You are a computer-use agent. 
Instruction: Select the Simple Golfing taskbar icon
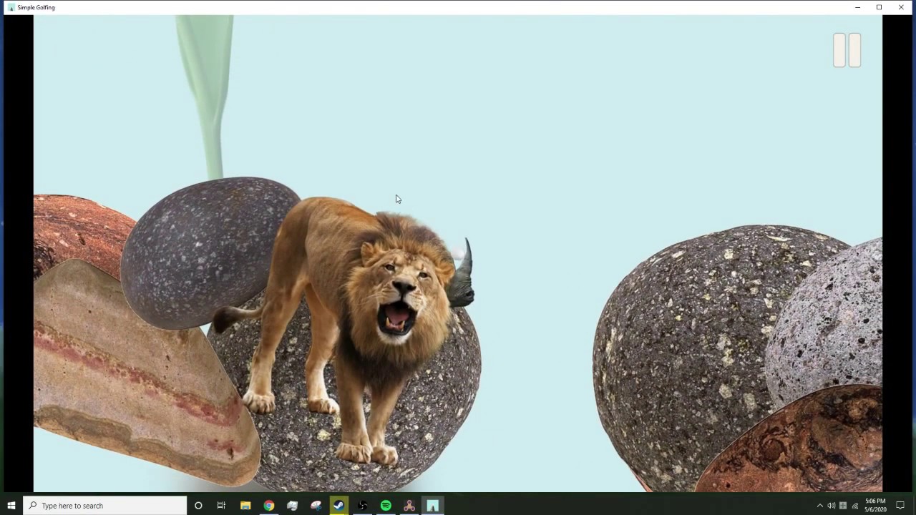click(432, 506)
